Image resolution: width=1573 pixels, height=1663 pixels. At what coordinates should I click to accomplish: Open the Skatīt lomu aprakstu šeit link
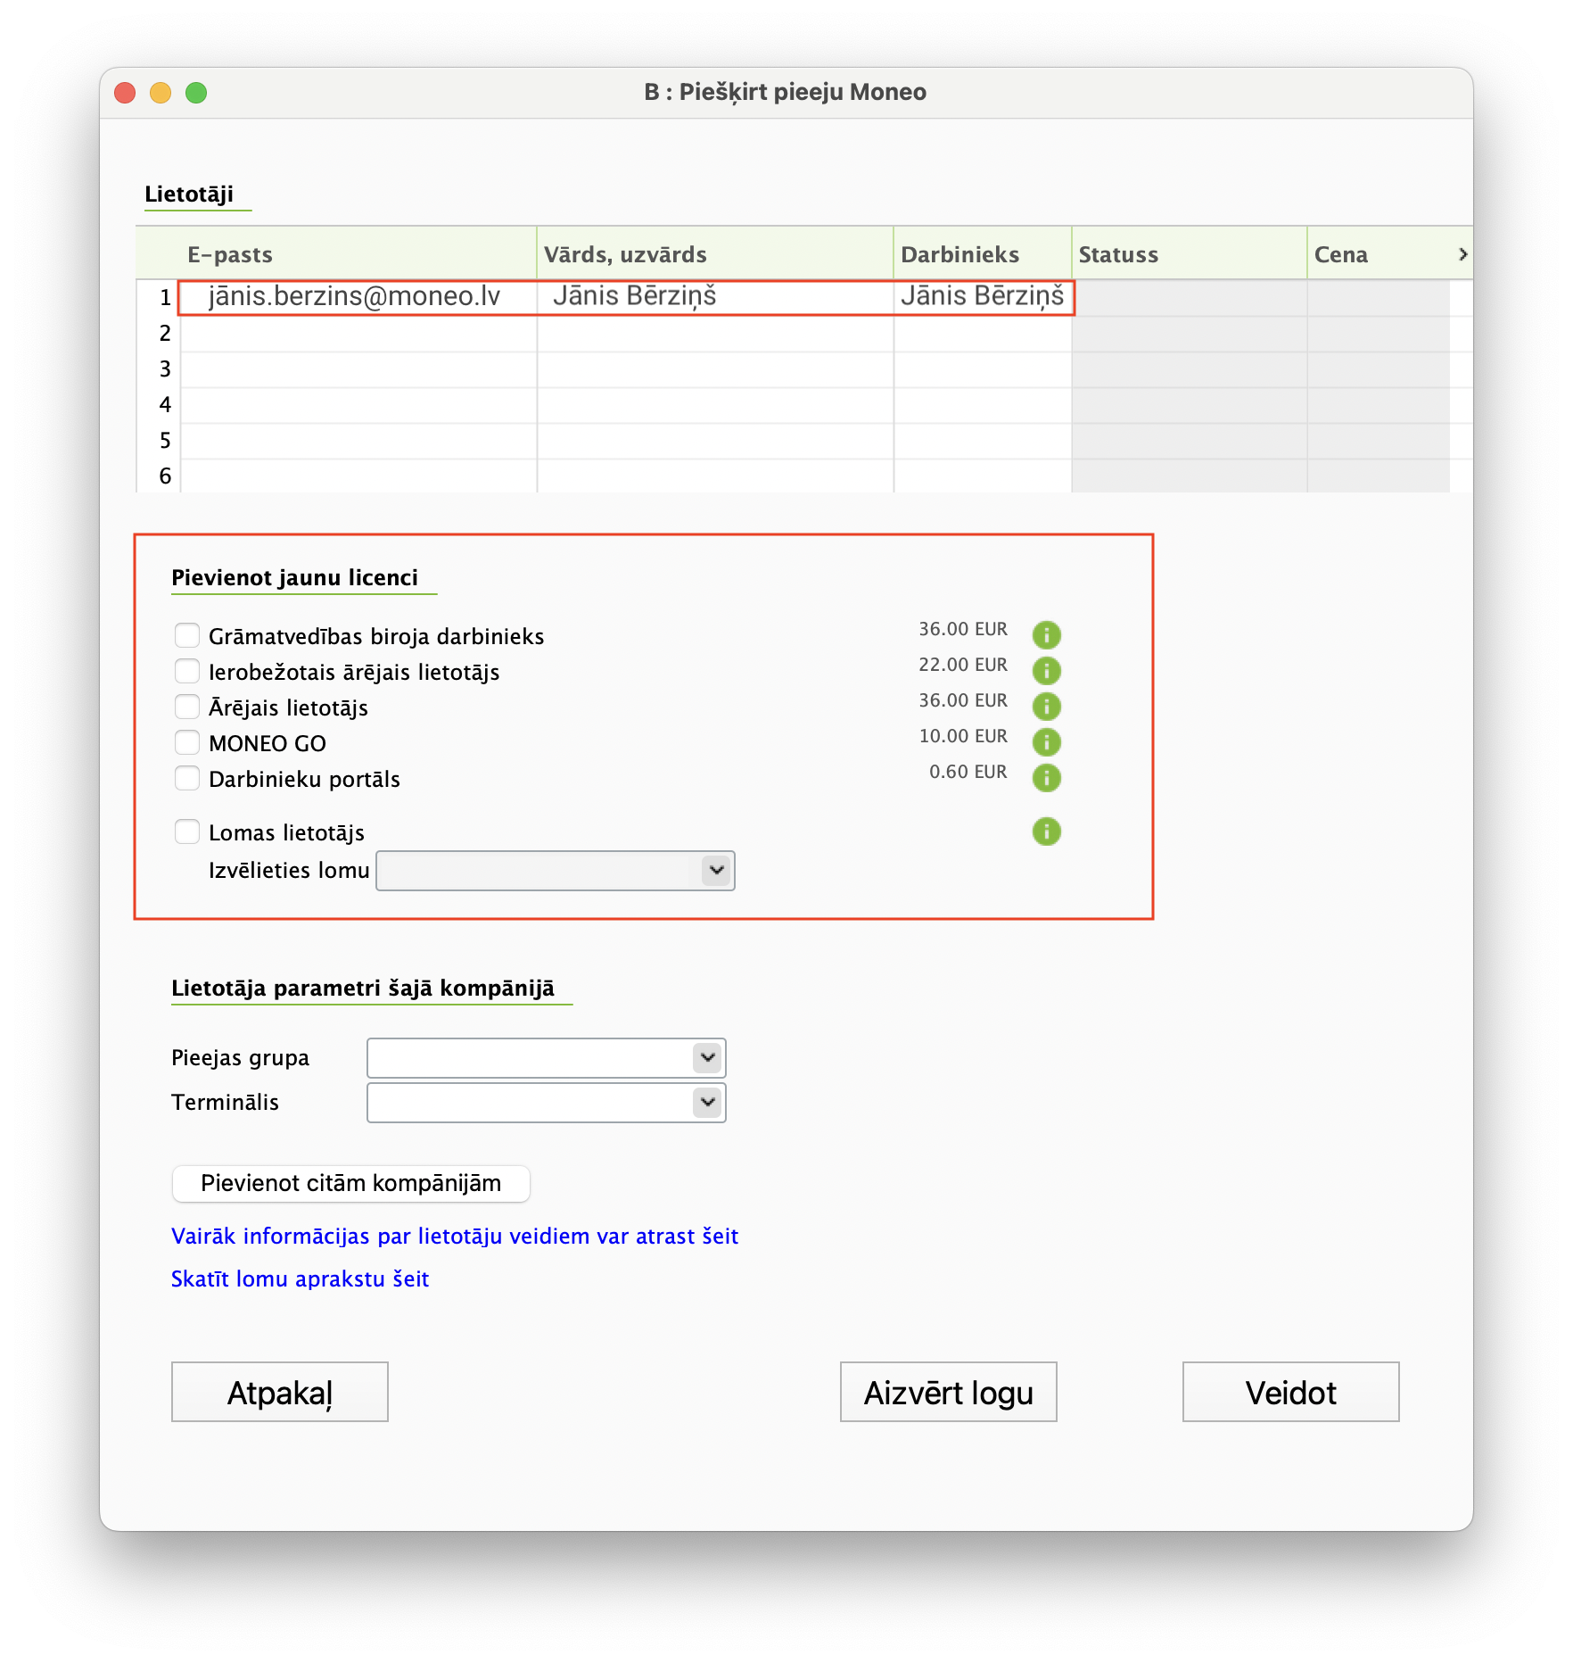tap(300, 1279)
